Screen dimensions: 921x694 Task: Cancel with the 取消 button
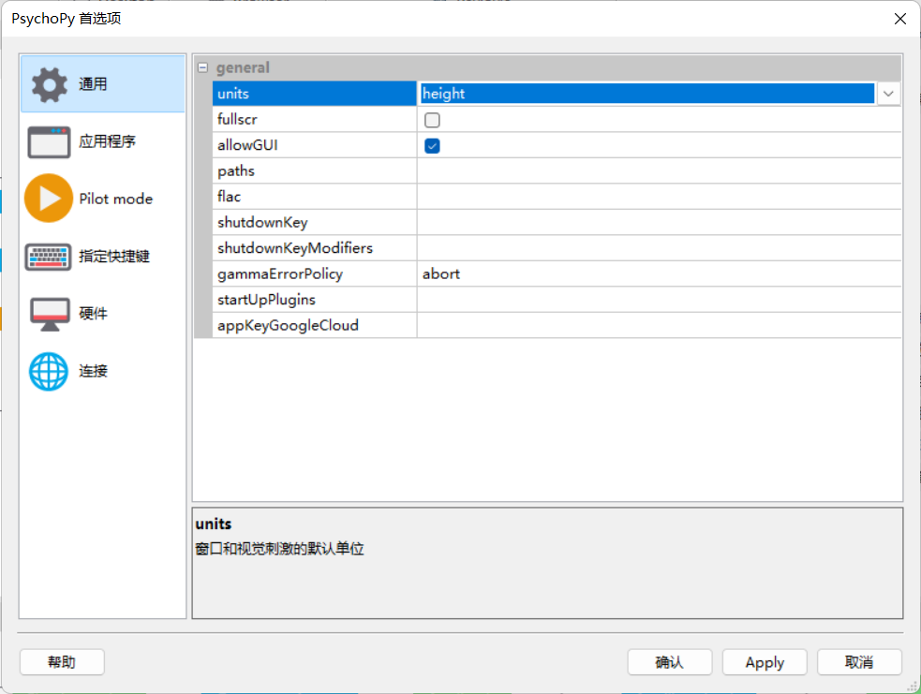tap(859, 662)
